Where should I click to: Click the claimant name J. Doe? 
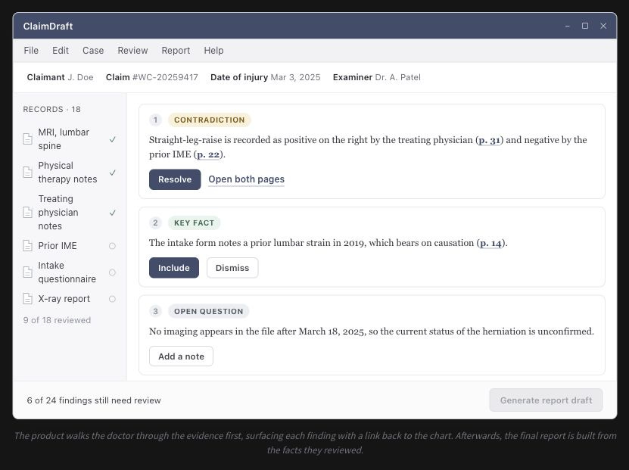coord(81,77)
